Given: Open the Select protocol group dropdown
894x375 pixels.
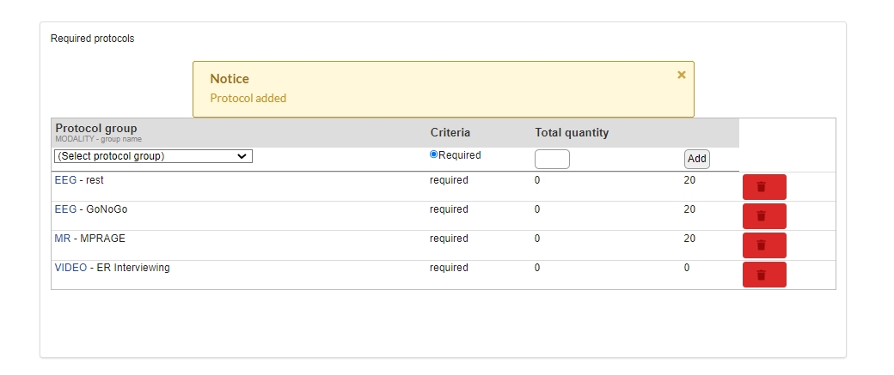Looking at the screenshot, I should click(x=153, y=156).
